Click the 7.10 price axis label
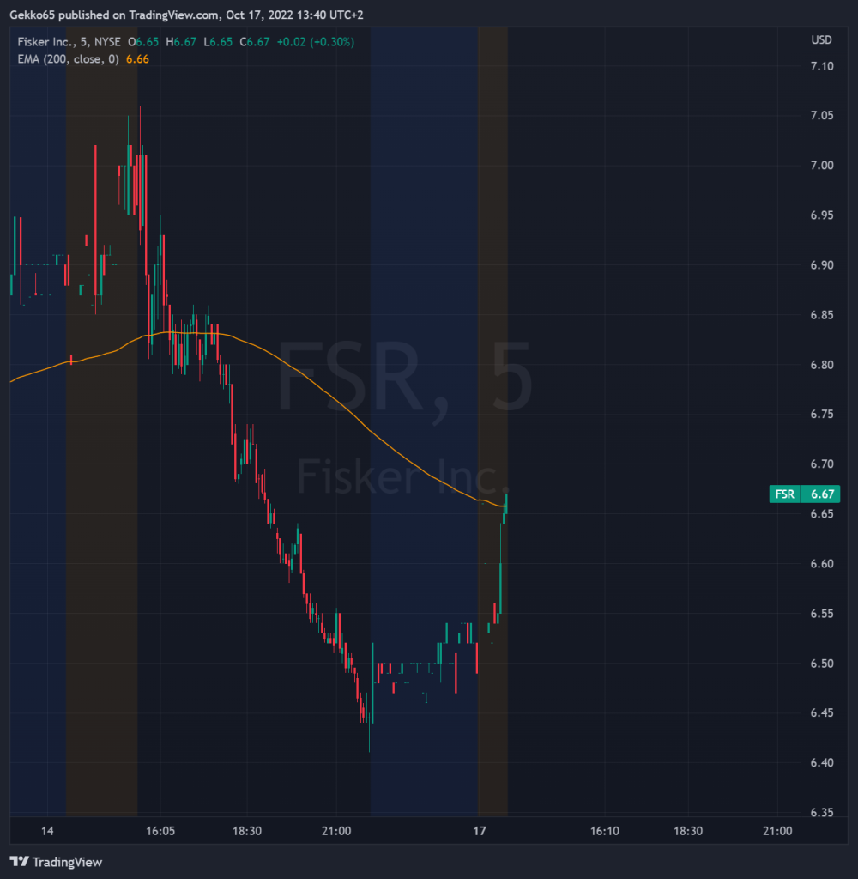858x879 pixels. point(822,66)
